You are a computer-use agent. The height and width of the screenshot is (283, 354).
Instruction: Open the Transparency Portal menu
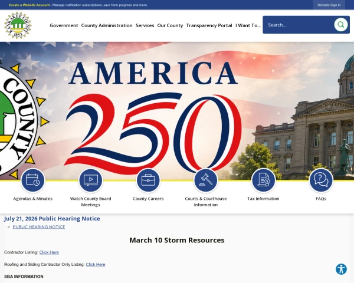(209, 25)
